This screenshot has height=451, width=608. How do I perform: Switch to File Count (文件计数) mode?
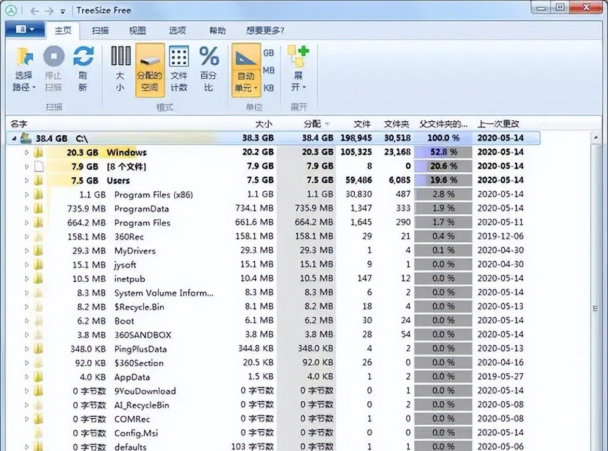[x=179, y=69]
